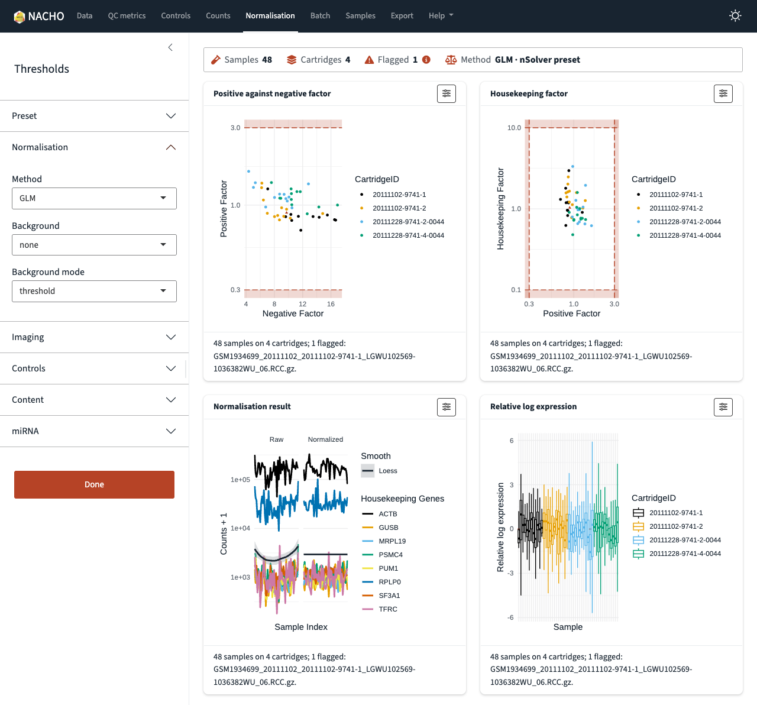The width and height of the screenshot is (757, 705).
Task: Open the Help menu
Action: click(441, 16)
